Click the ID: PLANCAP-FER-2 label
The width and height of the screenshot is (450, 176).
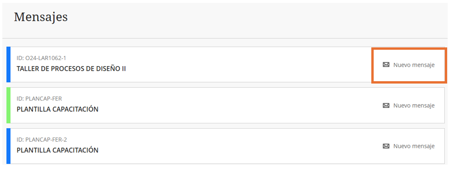tap(42, 139)
